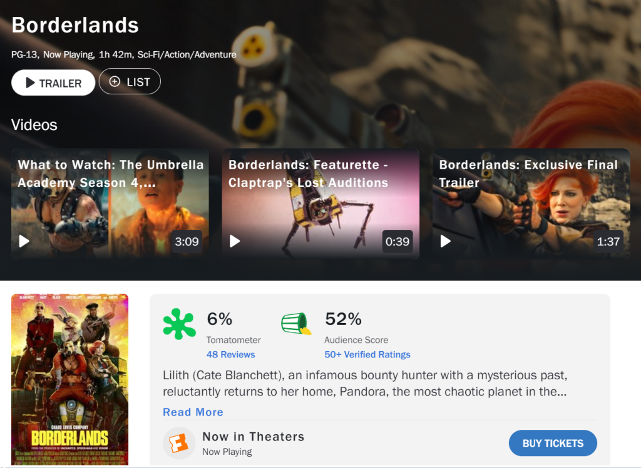Image resolution: width=641 pixels, height=468 pixels.
Task: Open Exclusive Final Trailer video thumbnail
Action: tap(531, 204)
